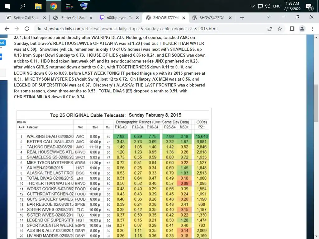Click the 7.98 rating cell
Screen dimensions: 319x239
tap(121, 137)
